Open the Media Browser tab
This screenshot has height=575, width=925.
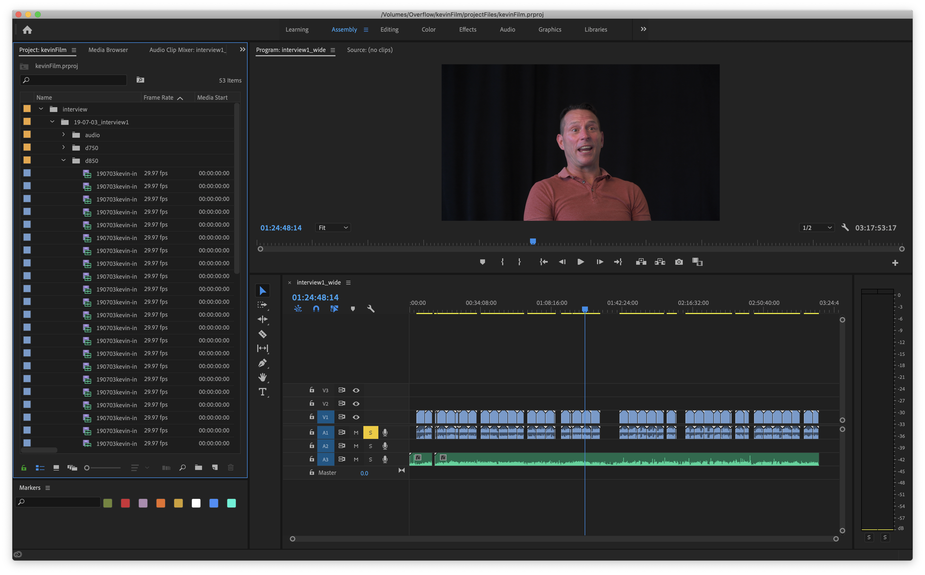tap(108, 50)
